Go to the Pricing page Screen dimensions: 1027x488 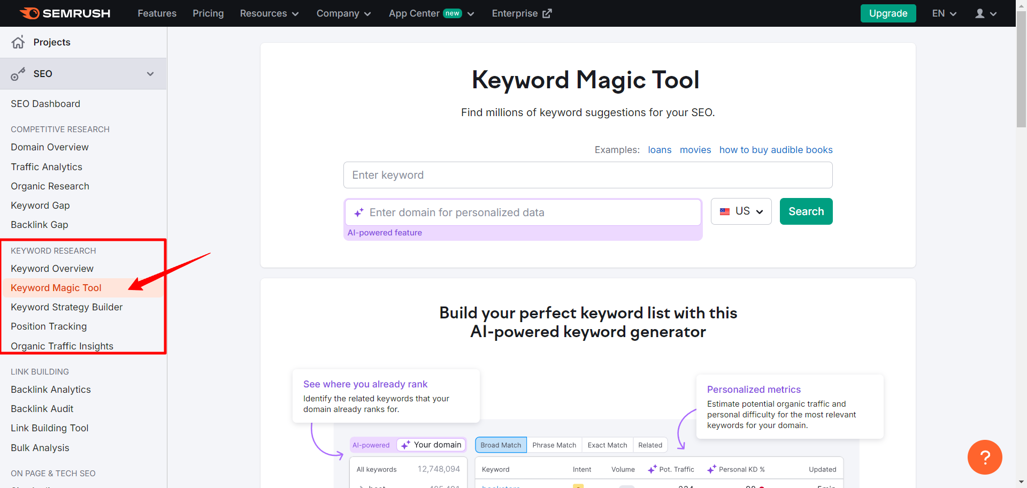pos(208,13)
